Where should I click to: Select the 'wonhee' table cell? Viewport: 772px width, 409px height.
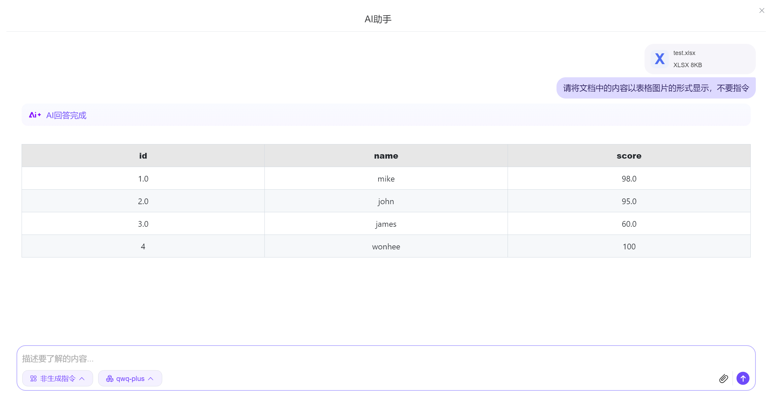386,246
